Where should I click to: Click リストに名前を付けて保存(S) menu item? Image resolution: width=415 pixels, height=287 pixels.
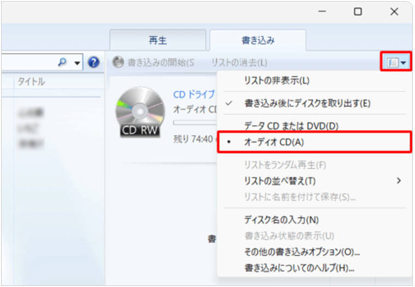point(314,197)
